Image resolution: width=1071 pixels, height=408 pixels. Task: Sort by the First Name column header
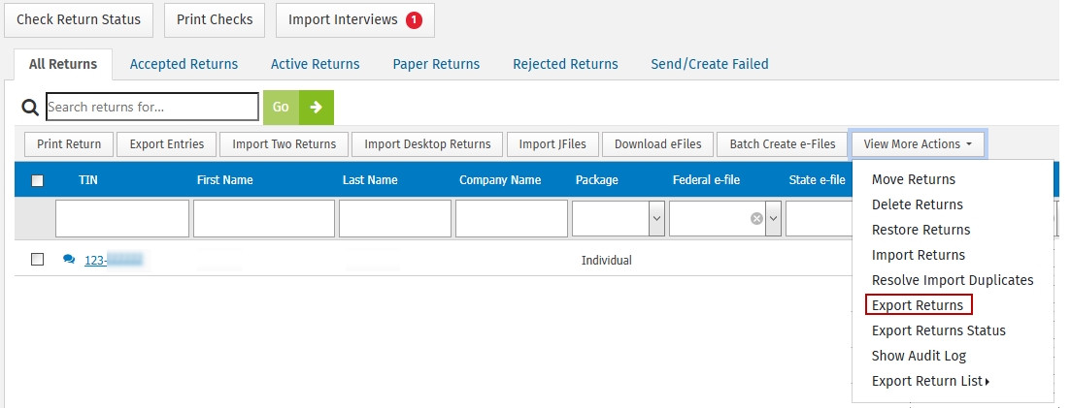[224, 180]
